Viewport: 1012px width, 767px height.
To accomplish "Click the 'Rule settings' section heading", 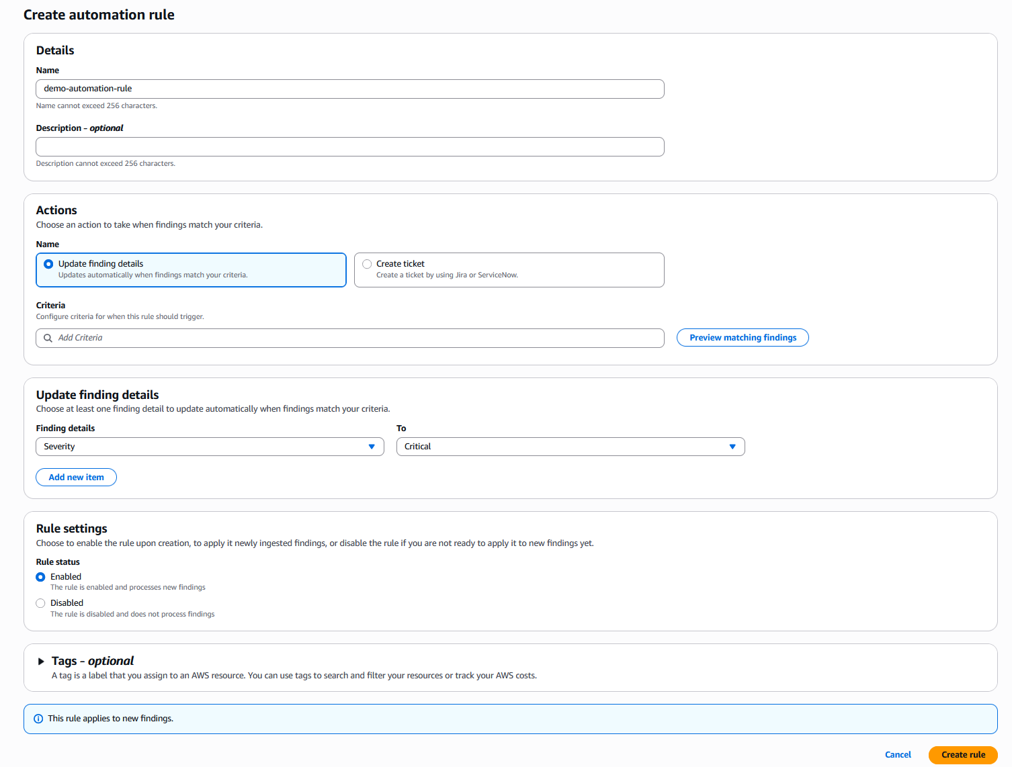I will pos(71,529).
